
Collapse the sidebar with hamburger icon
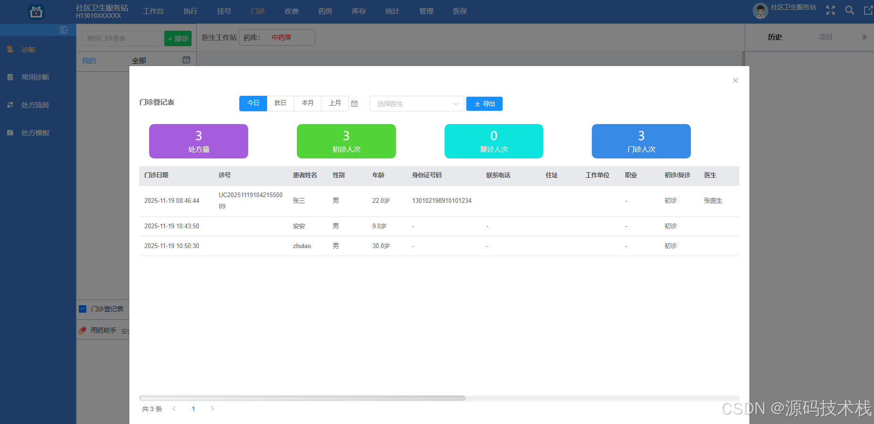pos(64,30)
